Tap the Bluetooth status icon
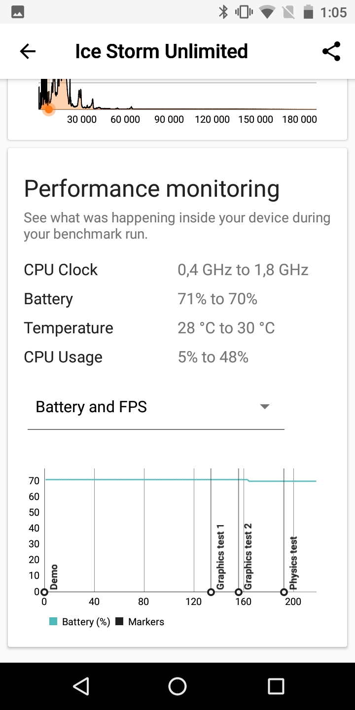Viewport: 355px width, 710px height. pyautogui.click(x=223, y=12)
